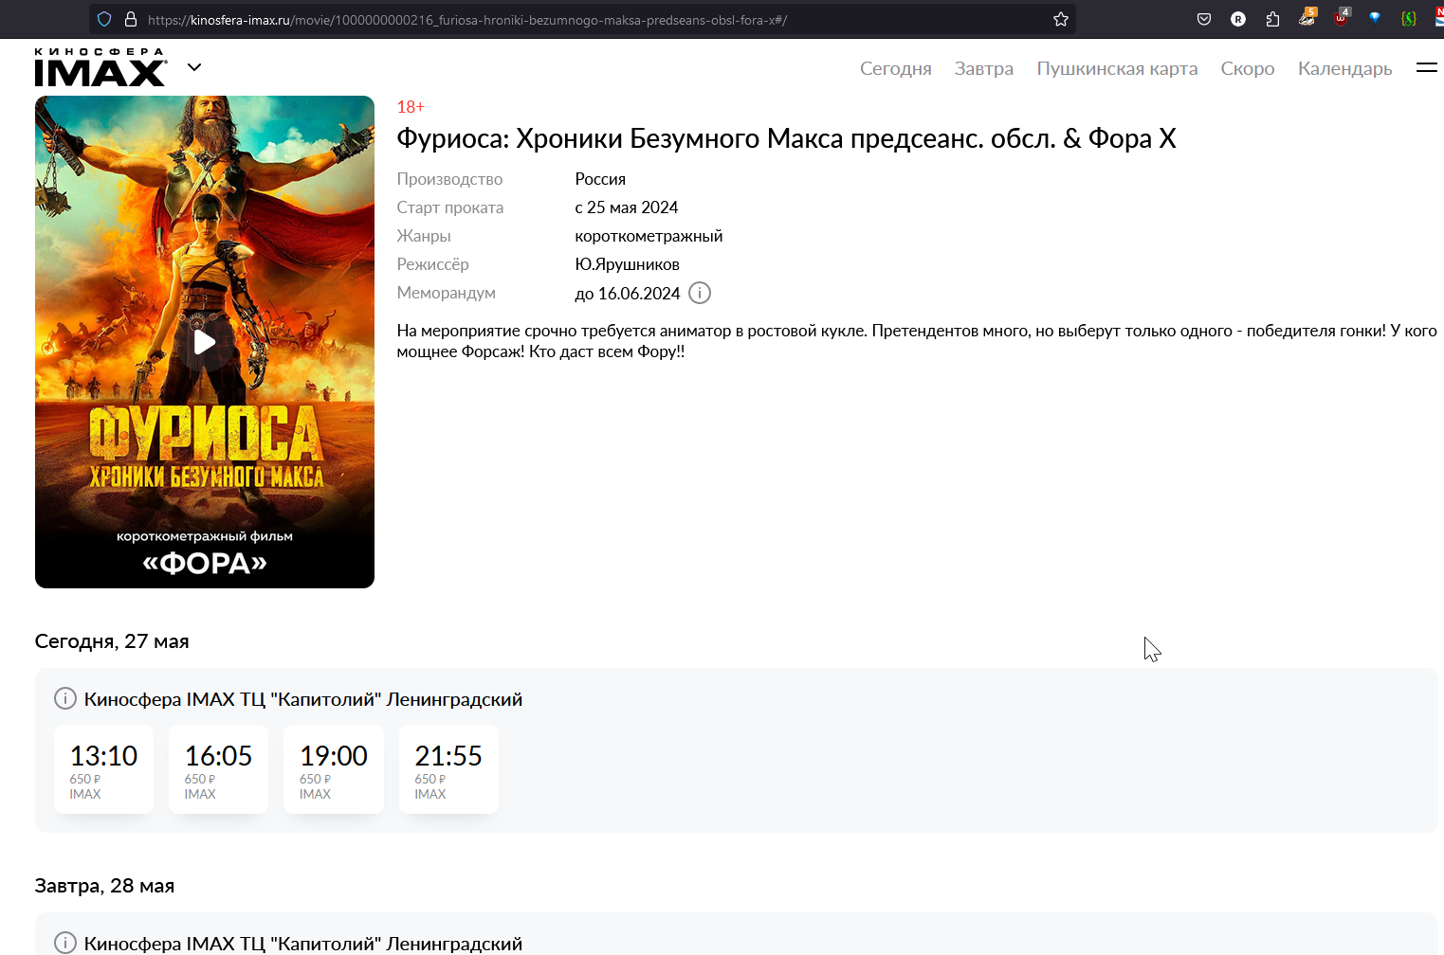The width and height of the screenshot is (1444, 955).
Task: Select the 13:10 IMAX showtime
Action: tap(103, 769)
